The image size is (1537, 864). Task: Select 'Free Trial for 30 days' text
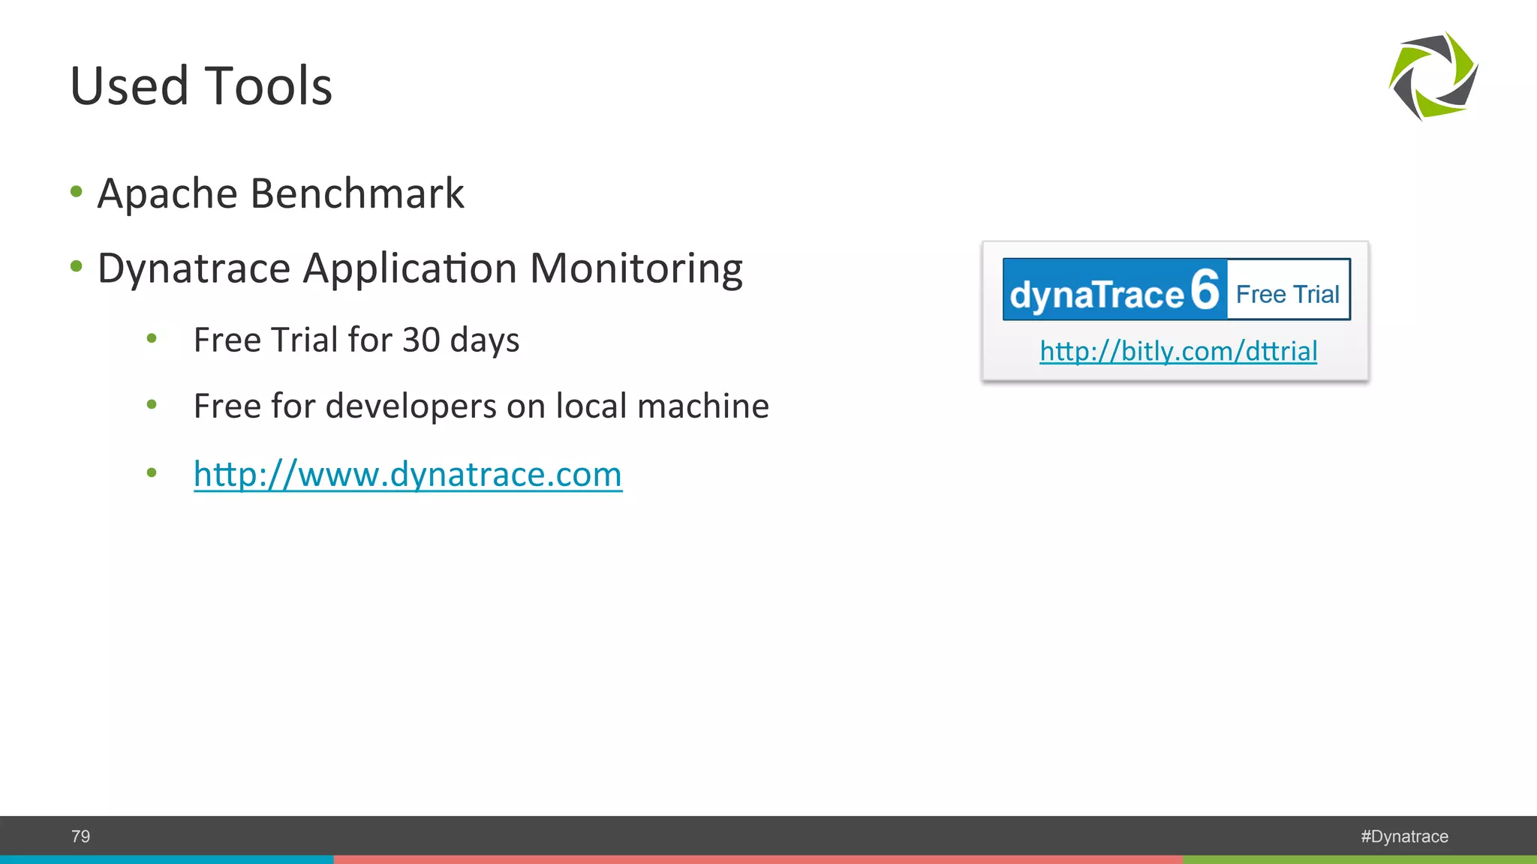[x=356, y=340]
